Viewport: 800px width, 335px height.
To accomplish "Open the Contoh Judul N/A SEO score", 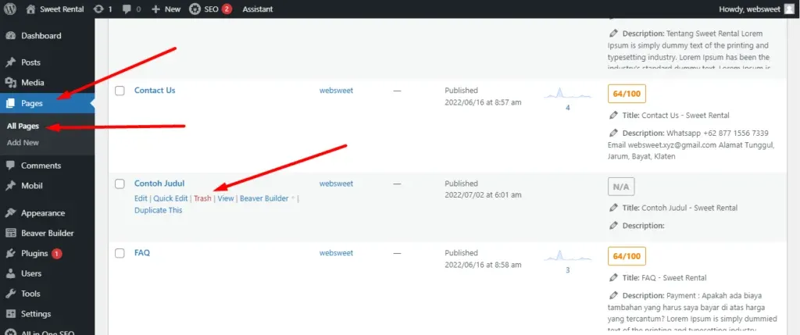I will 621,187.
